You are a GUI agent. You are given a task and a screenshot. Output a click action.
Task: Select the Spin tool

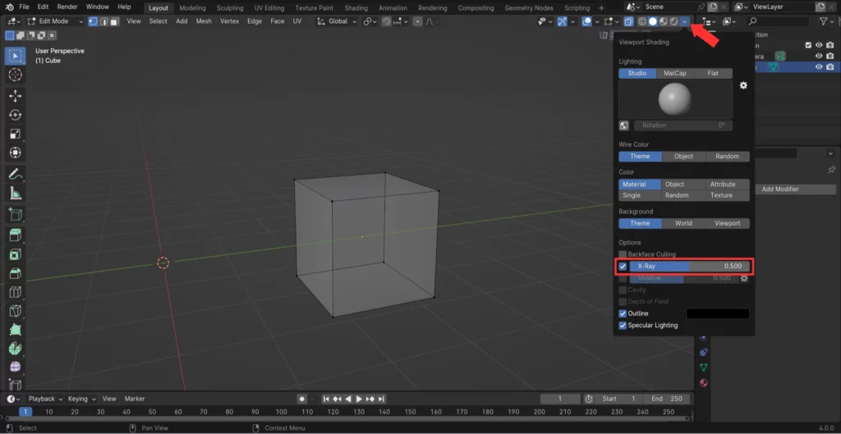(15, 349)
